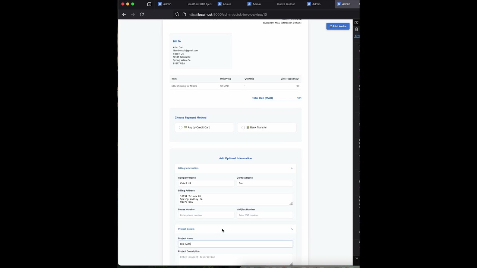Viewport: 477px width, 268px height.
Task: Switch to the Quote Builder tab
Action: (286, 4)
